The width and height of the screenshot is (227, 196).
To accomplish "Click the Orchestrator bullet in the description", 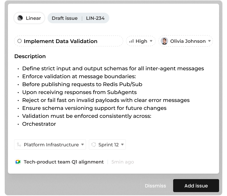I will point(39,124).
